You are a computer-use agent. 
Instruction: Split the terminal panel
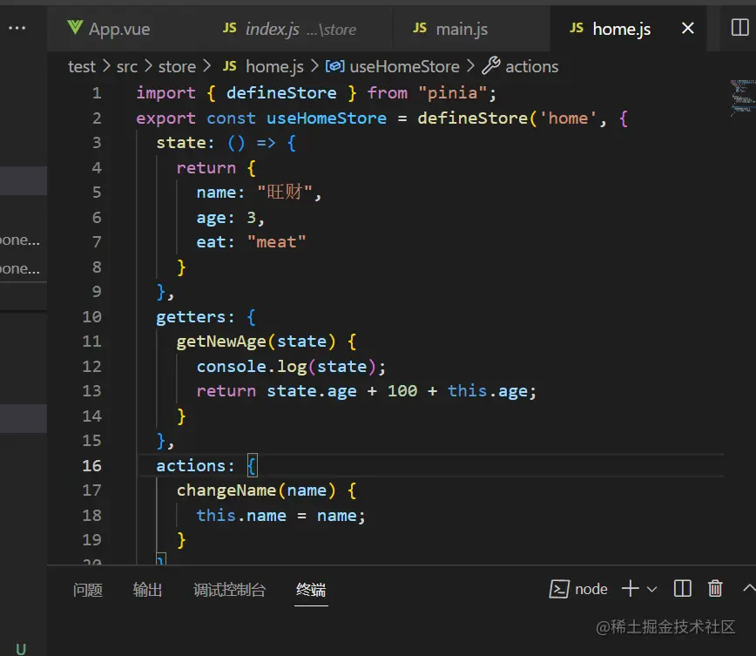(683, 589)
